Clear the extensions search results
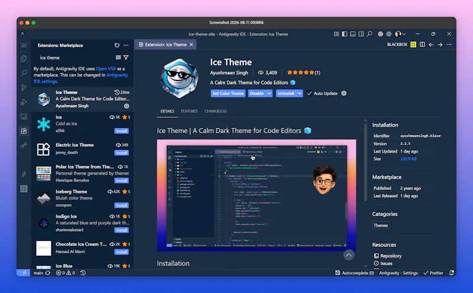This screenshot has height=293, width=473. [x=118, y=57]
